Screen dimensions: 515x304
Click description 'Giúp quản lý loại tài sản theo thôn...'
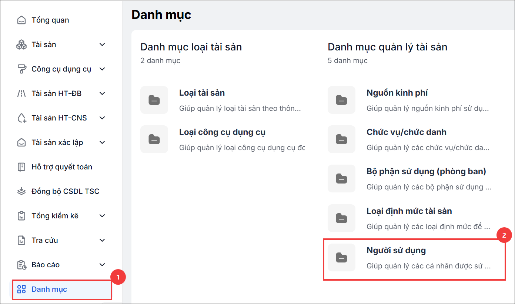pyautogui.click(x=240, y=109)
